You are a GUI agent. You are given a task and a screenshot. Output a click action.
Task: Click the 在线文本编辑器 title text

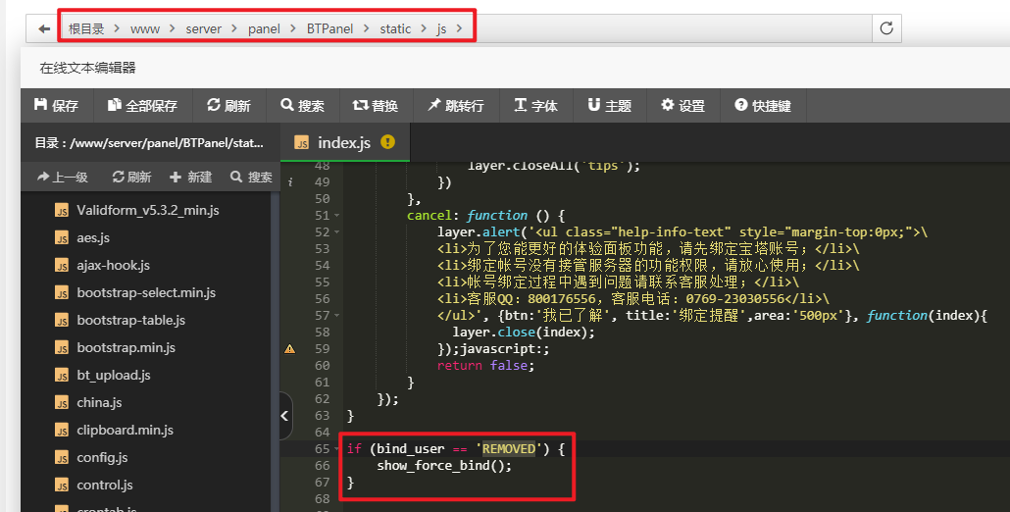point(87,68)
